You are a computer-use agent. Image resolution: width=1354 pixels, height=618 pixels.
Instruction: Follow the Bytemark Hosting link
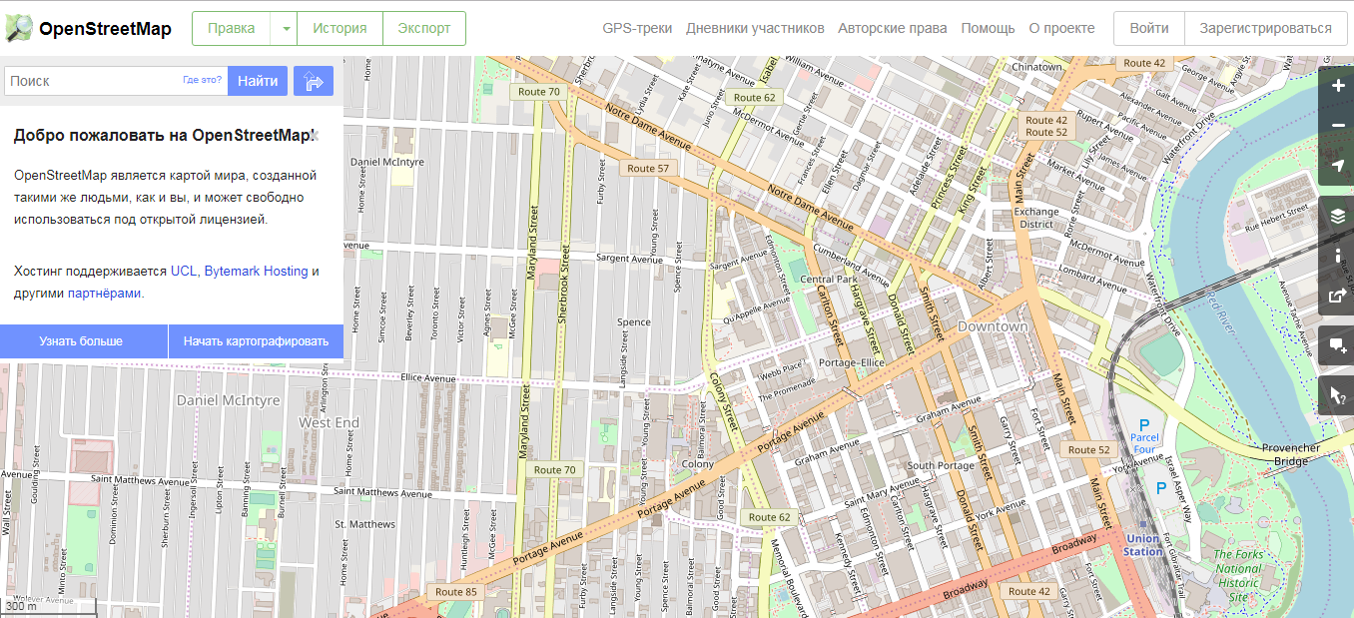point(256,271)
